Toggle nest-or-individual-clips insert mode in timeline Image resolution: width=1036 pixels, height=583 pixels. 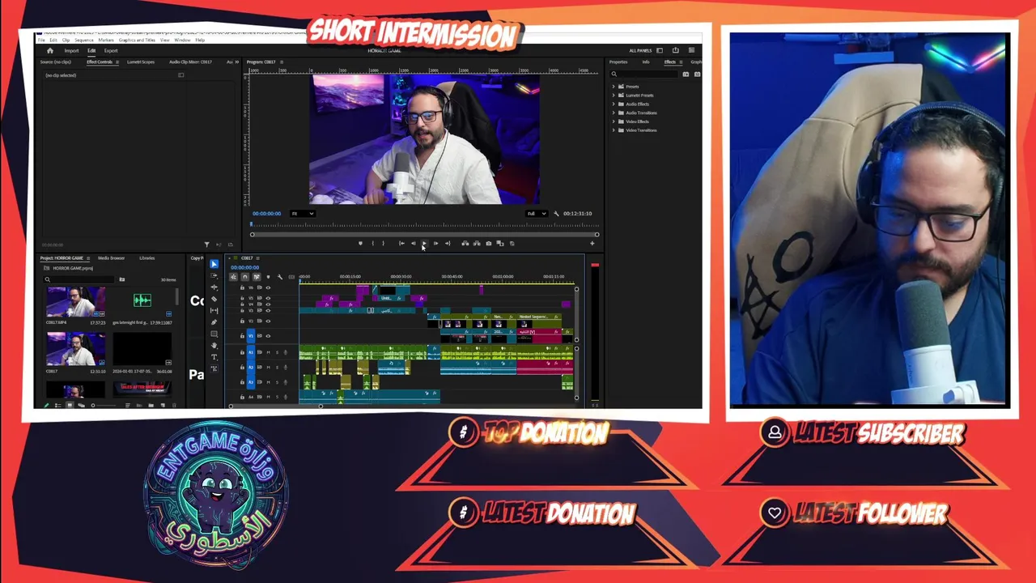point(233,277)
